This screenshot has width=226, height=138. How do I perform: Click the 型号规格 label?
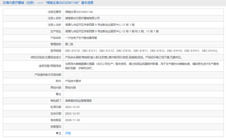coord(56,51)
